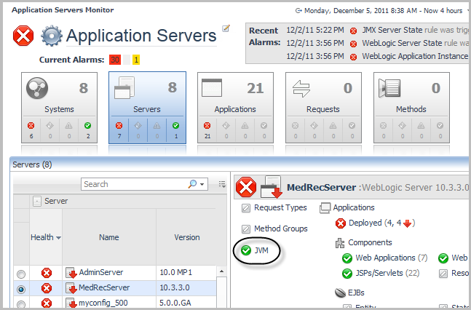Click Servers critical diamond count icon

(x=138, y=126)
